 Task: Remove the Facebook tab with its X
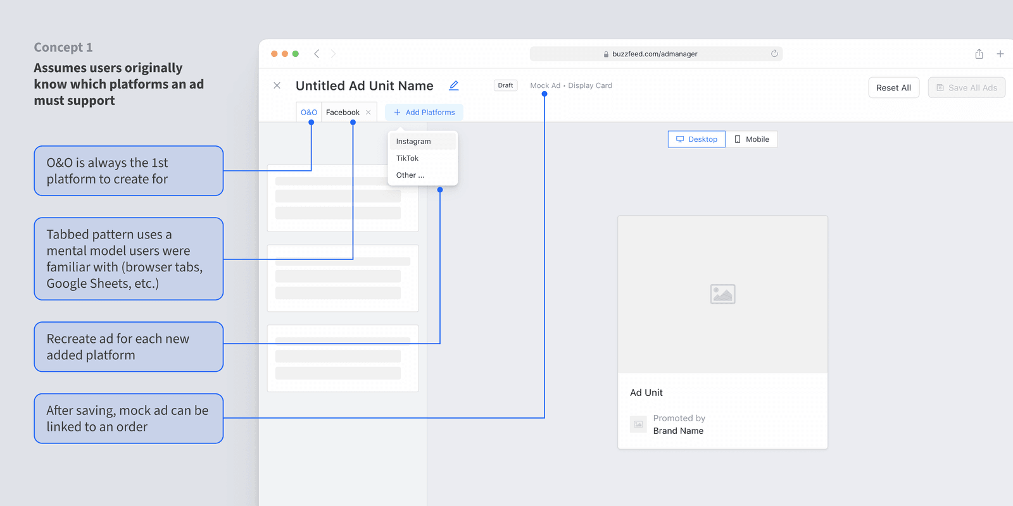(x=368, y=112)
